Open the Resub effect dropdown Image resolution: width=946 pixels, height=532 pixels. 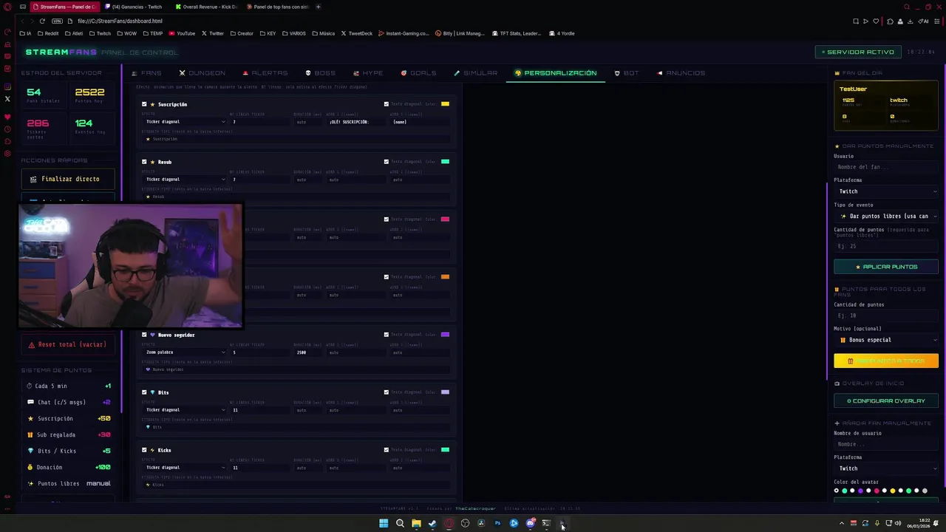point(185,180)
